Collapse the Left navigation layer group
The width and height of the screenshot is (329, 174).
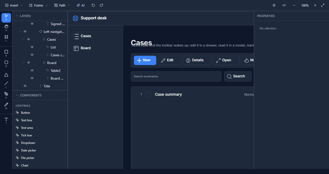pos(20,31)
